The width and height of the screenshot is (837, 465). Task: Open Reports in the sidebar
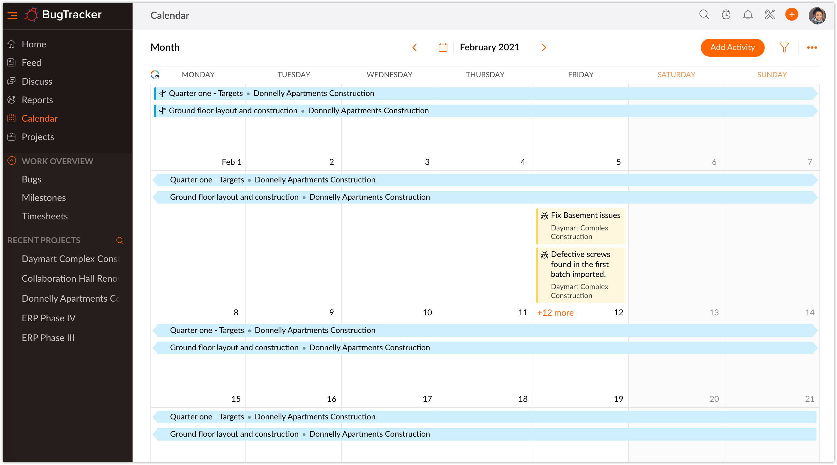[x=37, y=100]
